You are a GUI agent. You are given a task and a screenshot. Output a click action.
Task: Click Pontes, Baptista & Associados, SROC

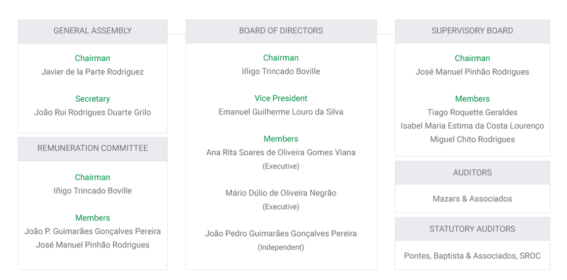pos(472,256)
